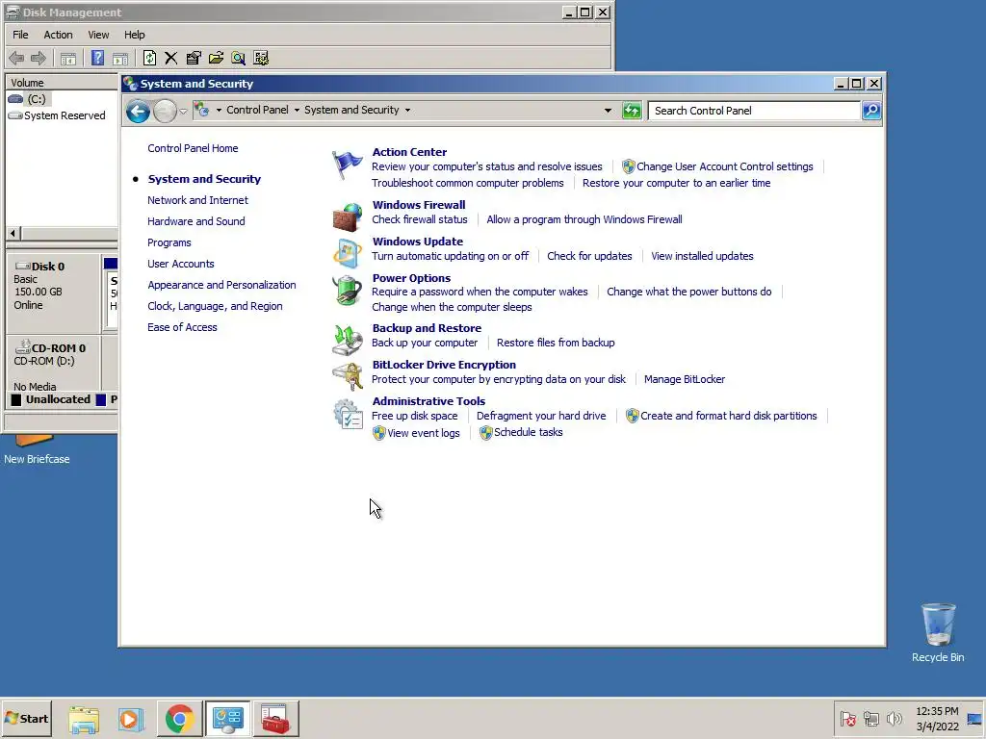Viewport: 986px width, 739px height.
Task: Open Ease of Access category
Action: click(182, 327)
